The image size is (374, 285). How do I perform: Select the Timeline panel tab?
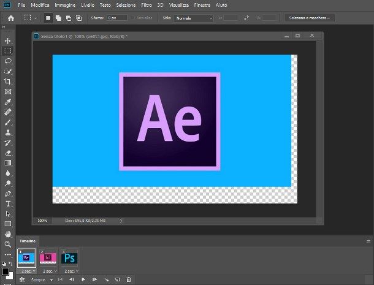point(28,241)
